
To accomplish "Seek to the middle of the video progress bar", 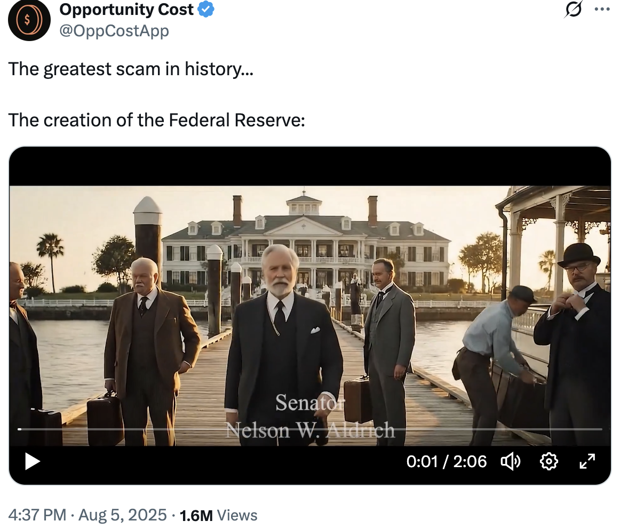I will point(310,429).
